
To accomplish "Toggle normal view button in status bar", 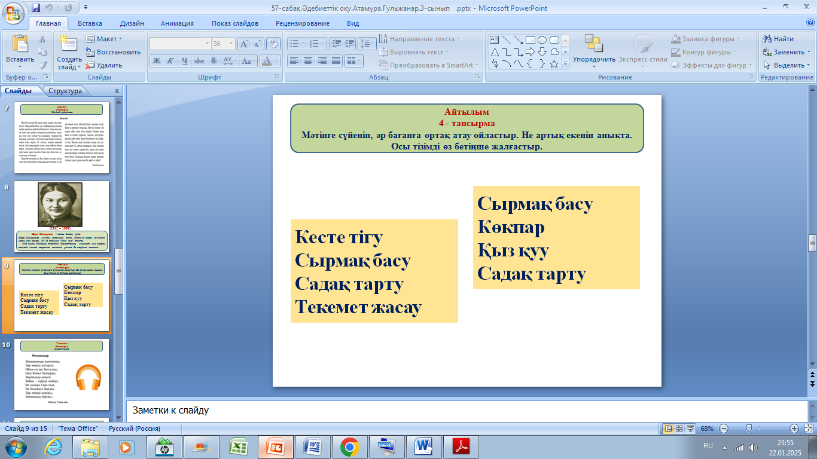I will (x=669, y=429).
